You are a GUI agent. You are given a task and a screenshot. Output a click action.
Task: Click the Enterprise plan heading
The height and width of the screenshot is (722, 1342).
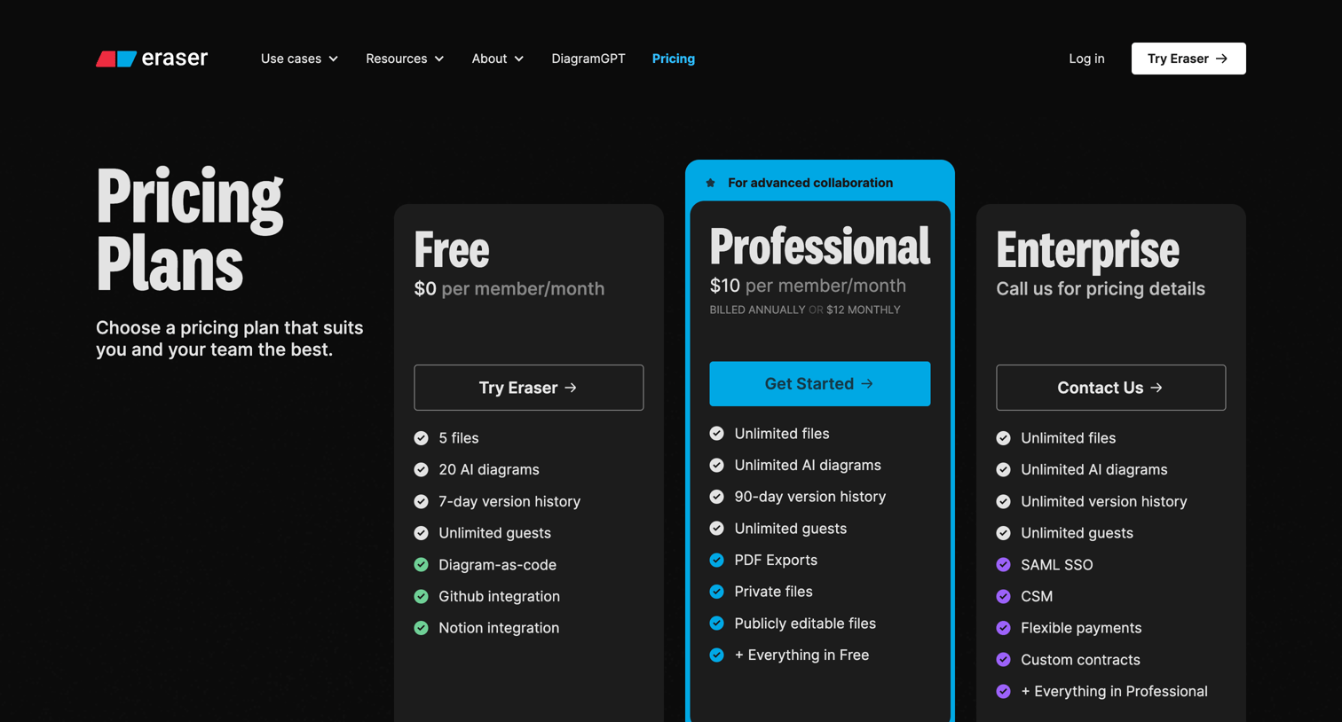click(1088, 250)
